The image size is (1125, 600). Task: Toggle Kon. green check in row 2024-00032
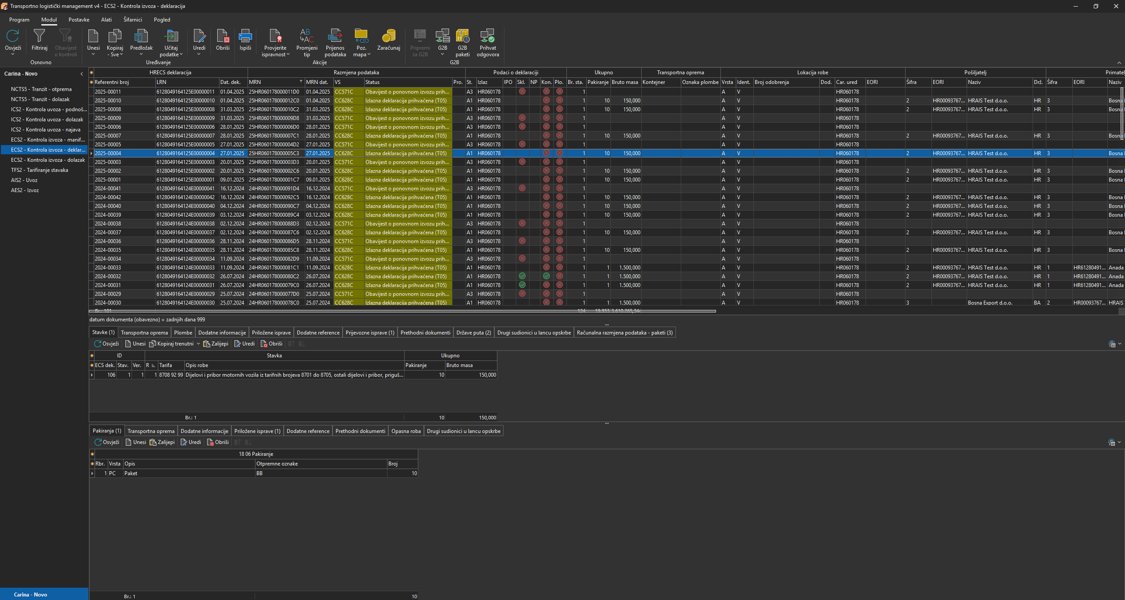[546, 276]
